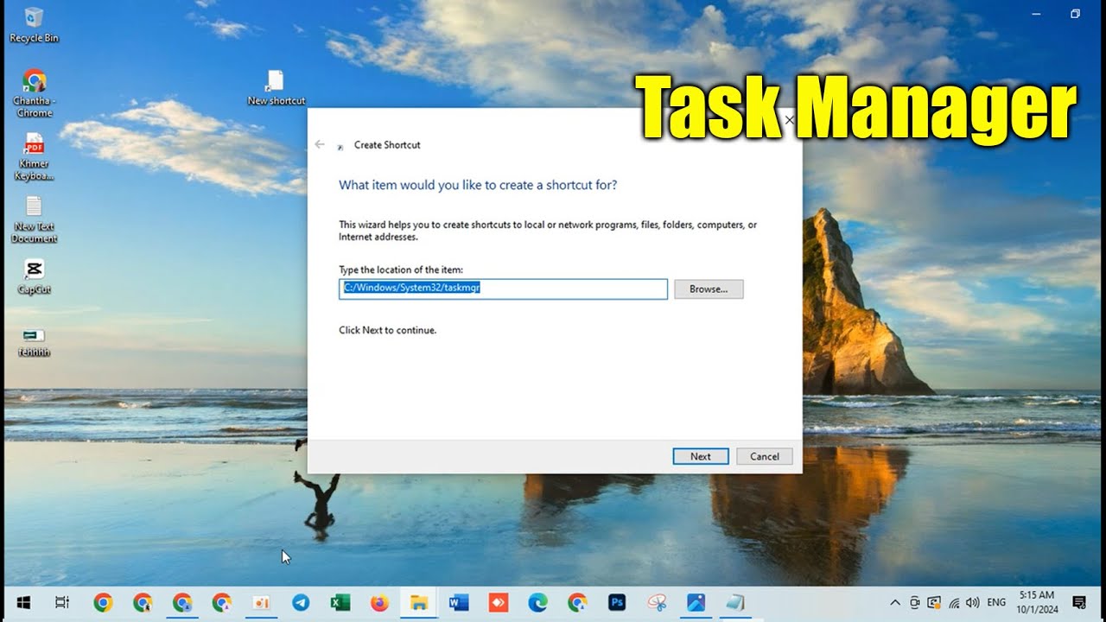Click the Meet Now tray icon
Image resolution: width=1106 pixels, height=622 pixels.
(915, 603)
